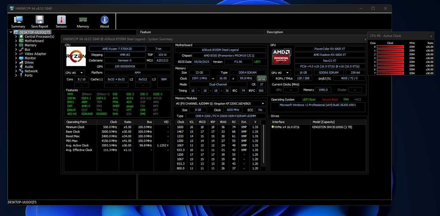Expand the Memory tree node arrow
This screenshot has height=216, width=440.
16,45
